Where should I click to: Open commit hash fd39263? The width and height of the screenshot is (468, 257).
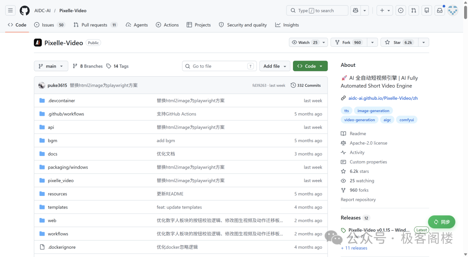tap(259, 85)
